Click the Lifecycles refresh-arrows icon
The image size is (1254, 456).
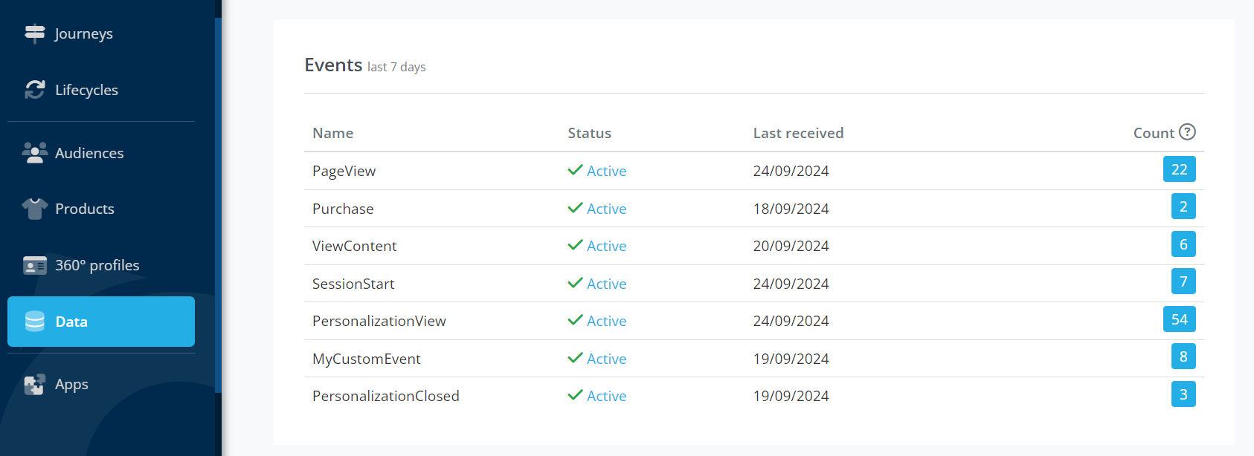35,90
